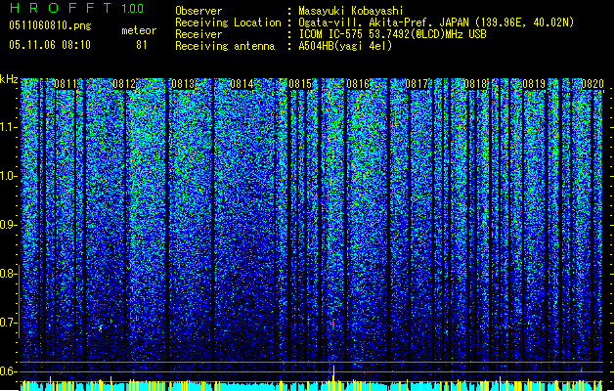The height and width of the screenshot is (391, 615).
Task: Click the 1.0 kHz axis label
Action: pos(8,176)
